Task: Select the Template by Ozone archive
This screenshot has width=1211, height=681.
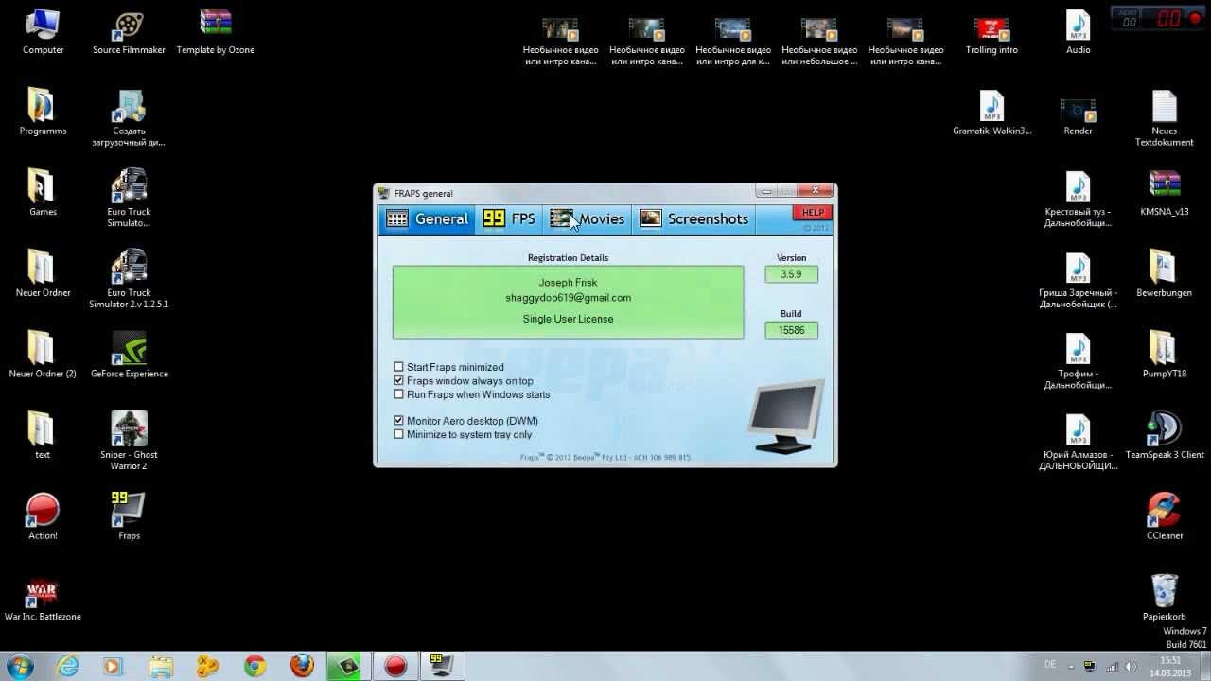Action: pyautogui.click(x=216, y=32)
